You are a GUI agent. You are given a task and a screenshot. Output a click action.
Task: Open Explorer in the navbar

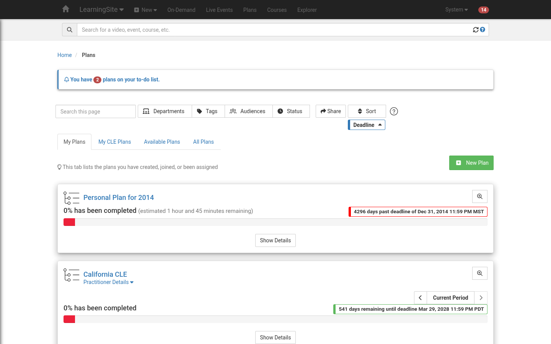click(x=307, y=10)
